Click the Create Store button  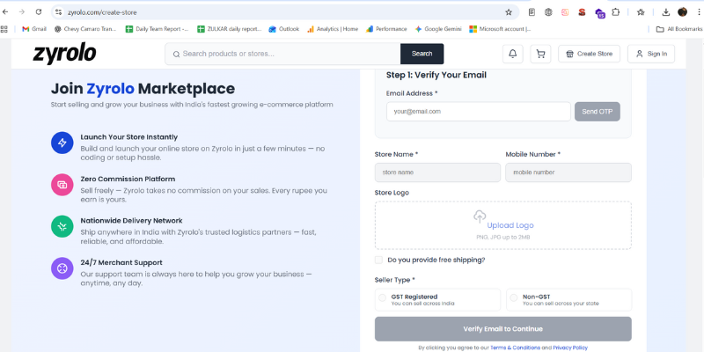pyautogui.click(x=589, y=54)
